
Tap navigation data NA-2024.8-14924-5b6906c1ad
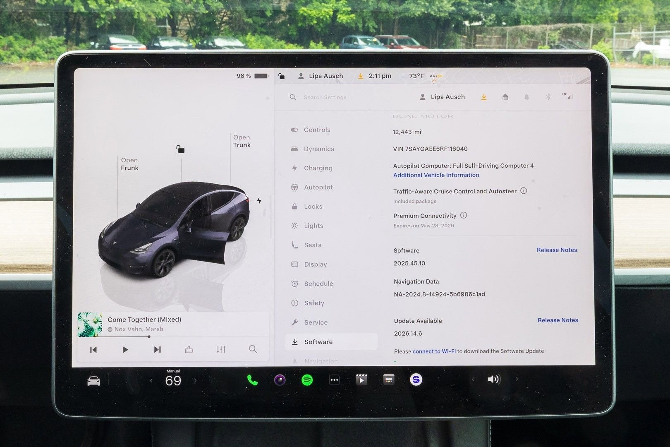click(439, 294)
